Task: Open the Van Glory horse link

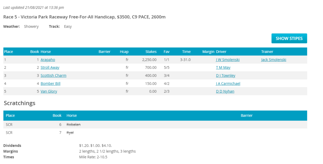Action: [x=49, y=91]
